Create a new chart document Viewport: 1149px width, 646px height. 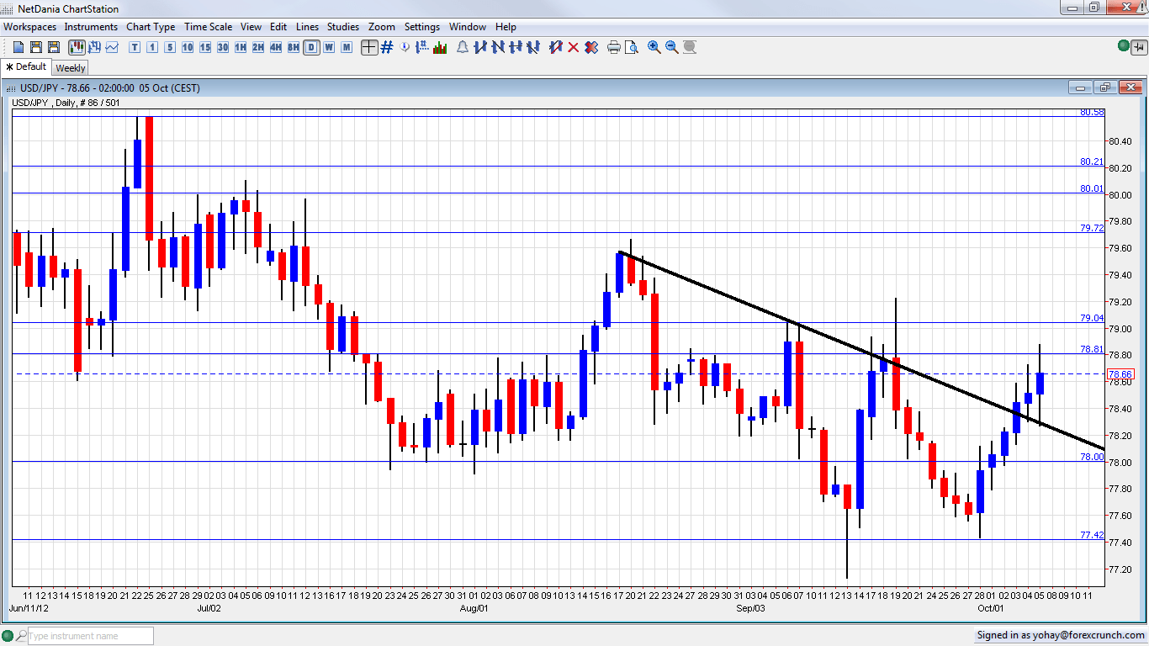tap(19, 47)
